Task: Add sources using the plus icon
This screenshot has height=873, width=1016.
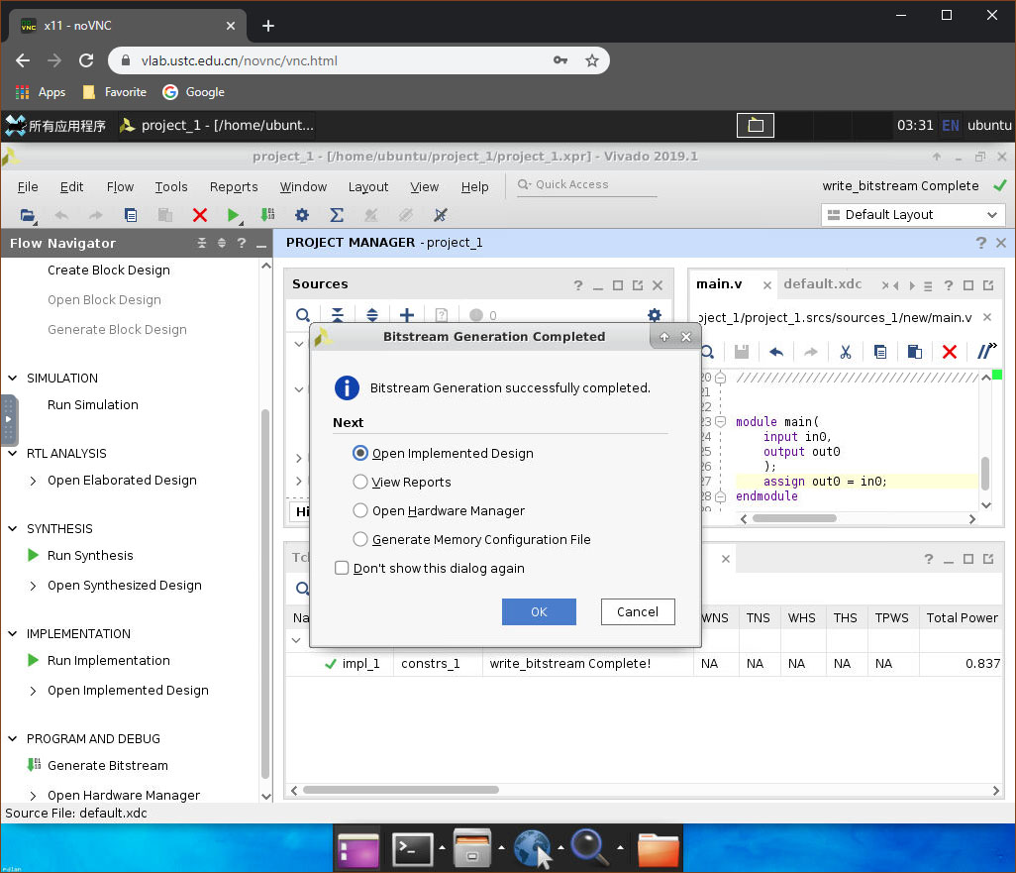Action: (407, 315)
